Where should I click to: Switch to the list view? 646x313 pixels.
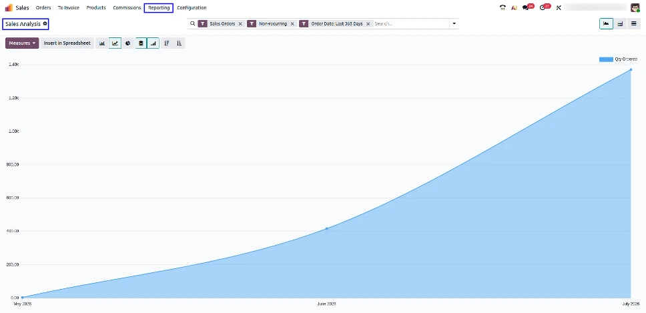tap(633, 24)
